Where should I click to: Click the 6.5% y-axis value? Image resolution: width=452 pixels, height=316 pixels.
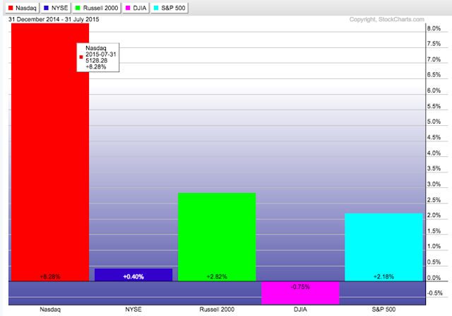coord(434,75)
